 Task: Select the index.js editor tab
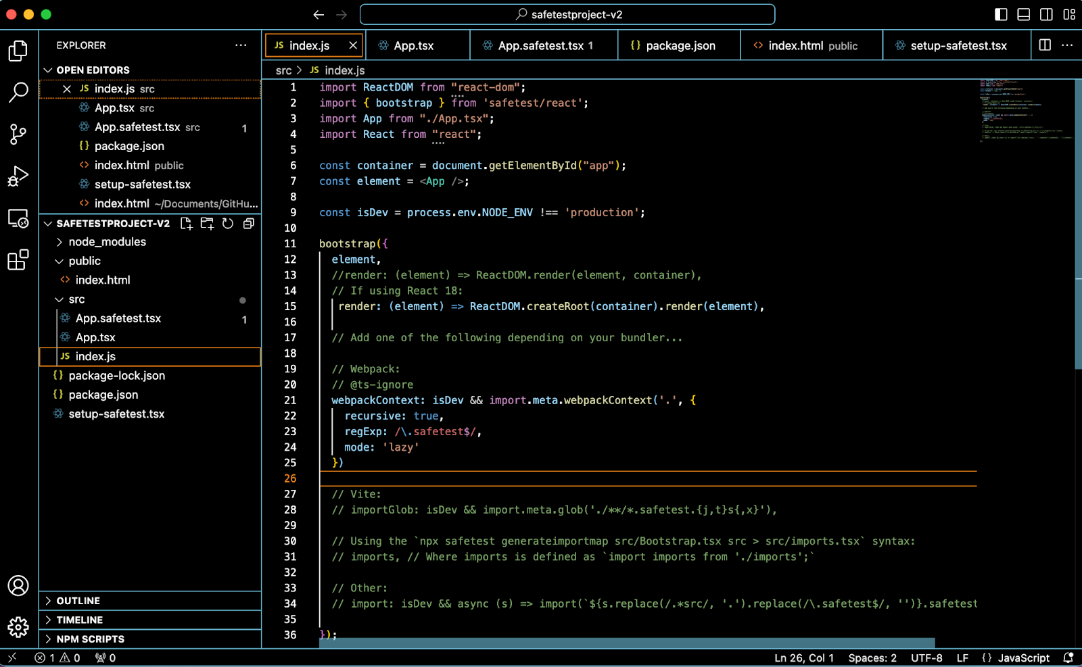coord(314,45)
